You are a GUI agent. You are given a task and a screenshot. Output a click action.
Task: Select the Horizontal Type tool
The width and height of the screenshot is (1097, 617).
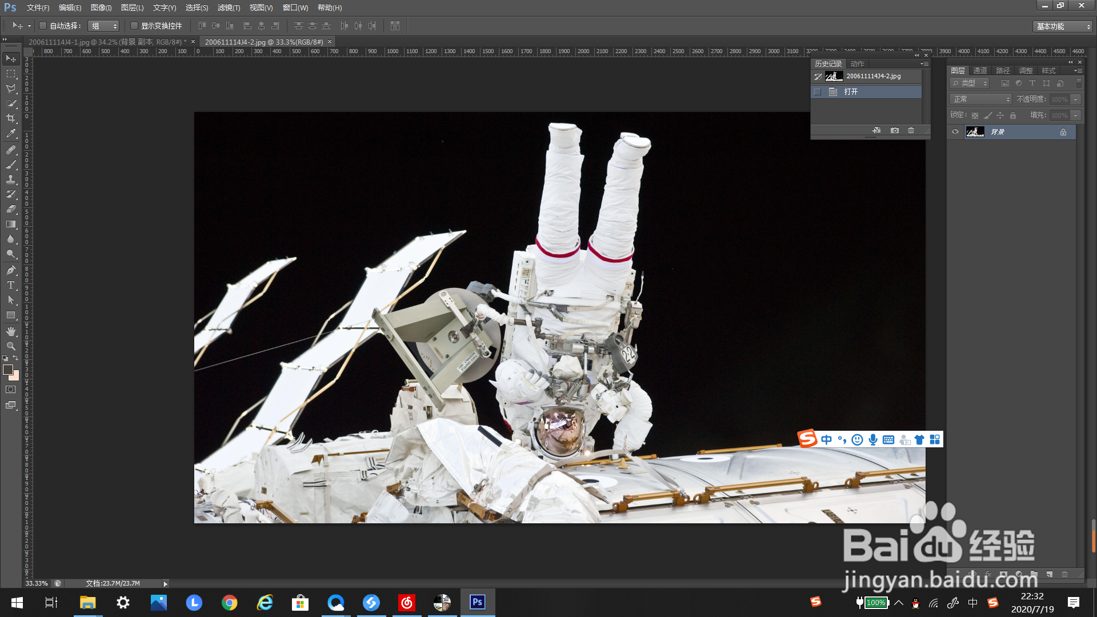11,285
